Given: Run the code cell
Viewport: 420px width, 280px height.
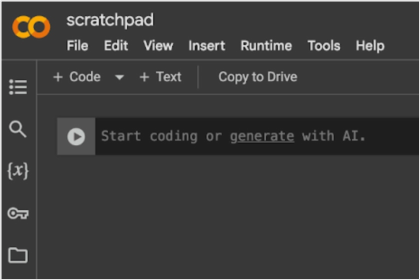Looking at the screenshot, I should (76, 136).
